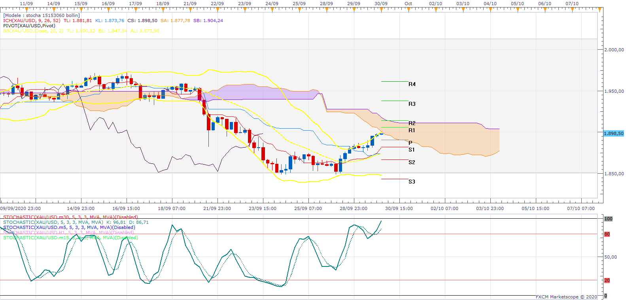The image size is (626, 300).
Task: Select the orange marker under Oct
Action: [x=408, y=9]
